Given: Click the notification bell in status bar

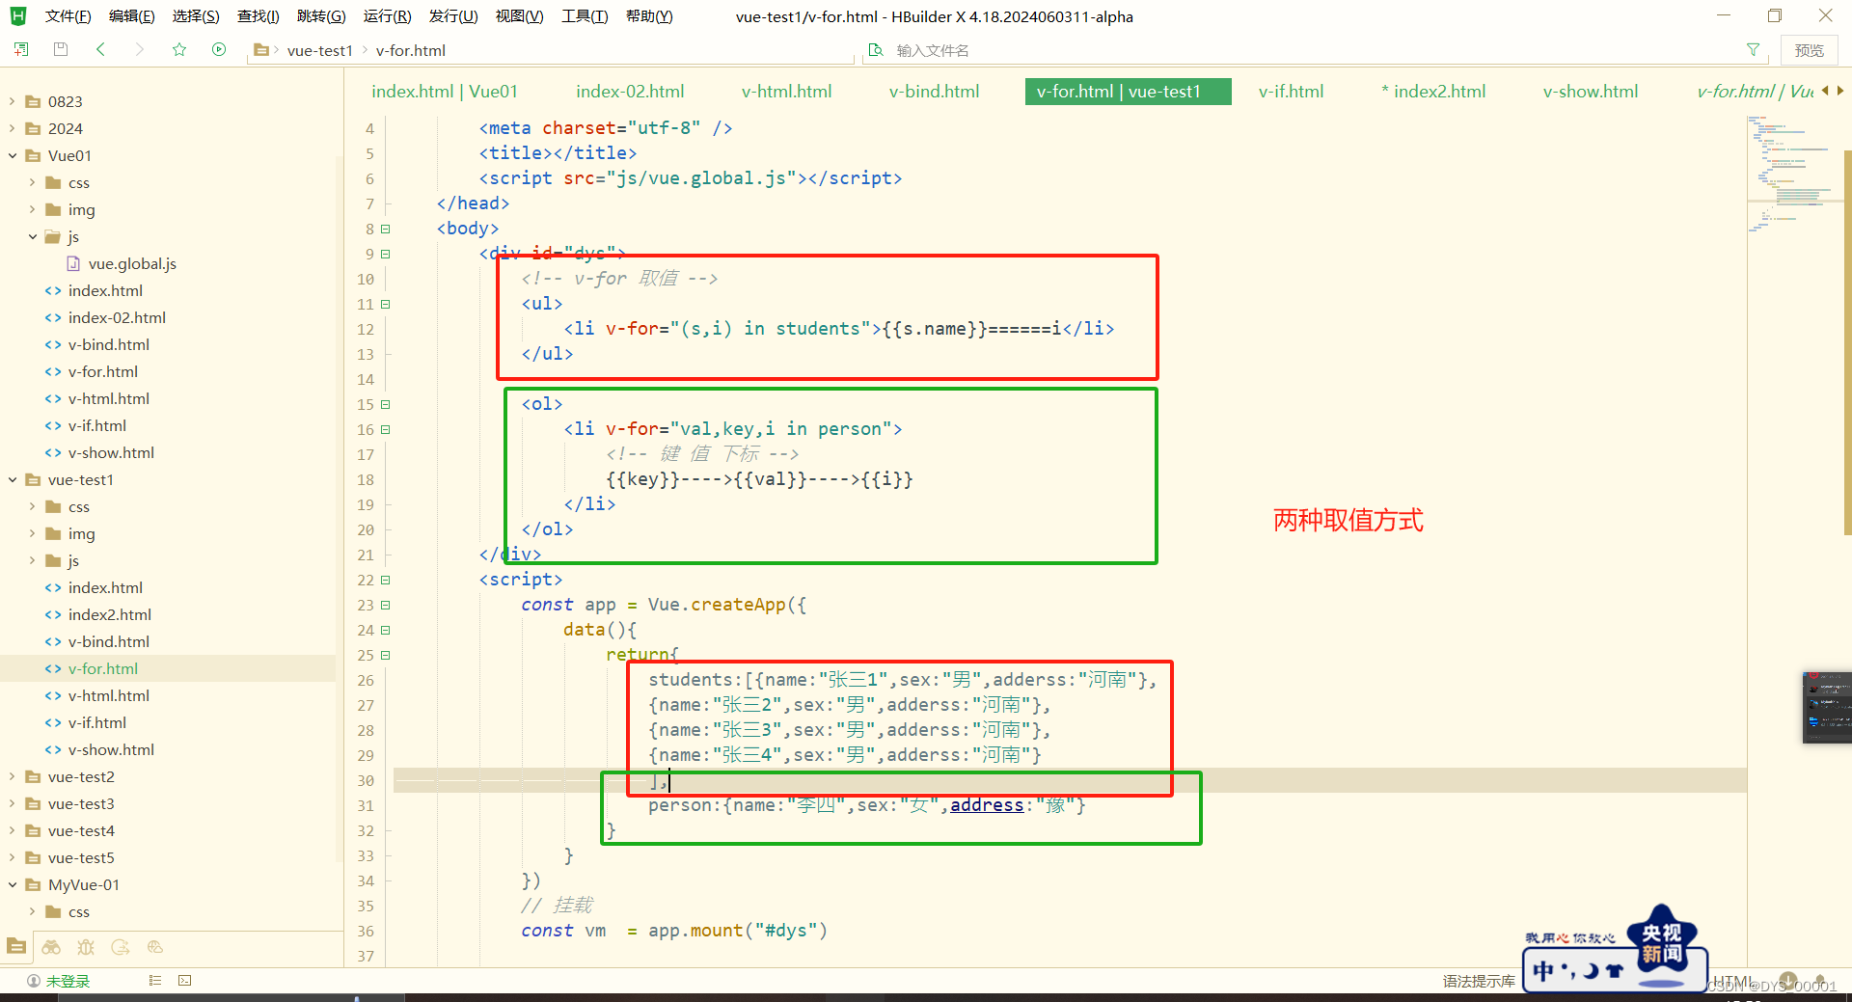Looking at the screenshot, I should pyautogui.click(x=1820, y=980).
